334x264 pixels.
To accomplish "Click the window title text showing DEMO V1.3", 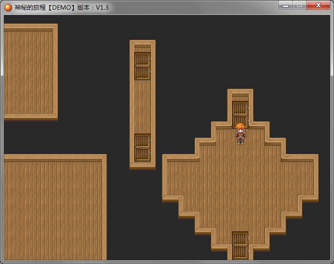I will (61, 7).
